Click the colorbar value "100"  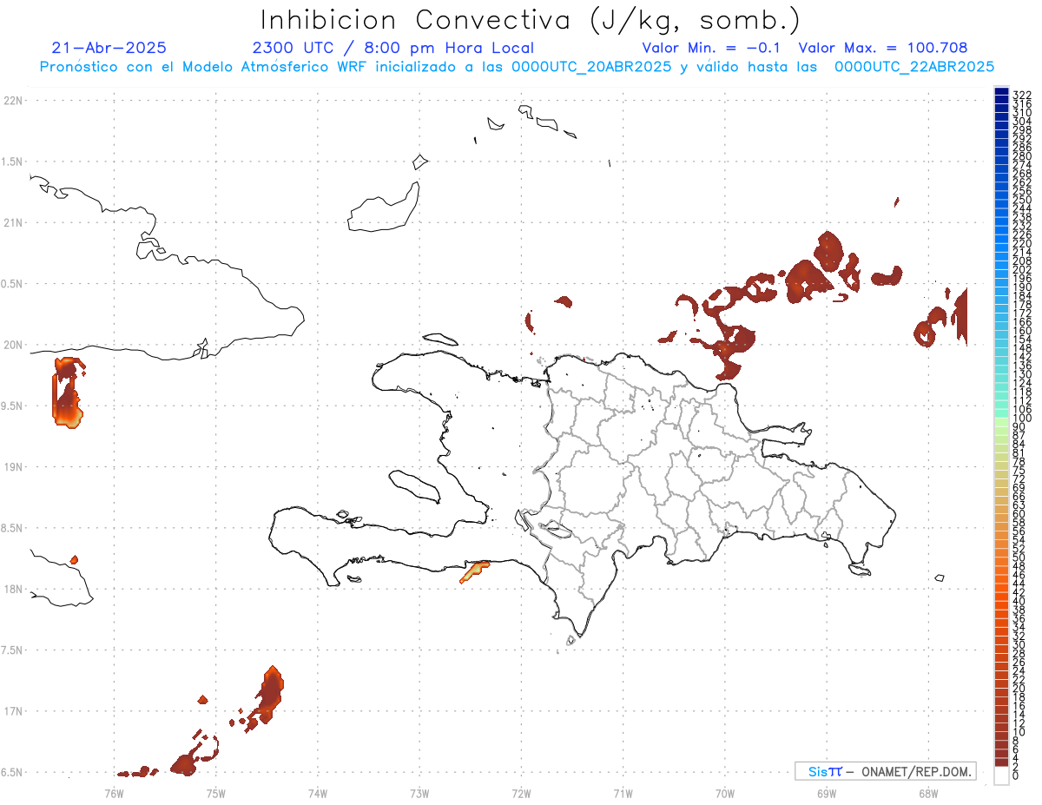[x=1021, y=419]
